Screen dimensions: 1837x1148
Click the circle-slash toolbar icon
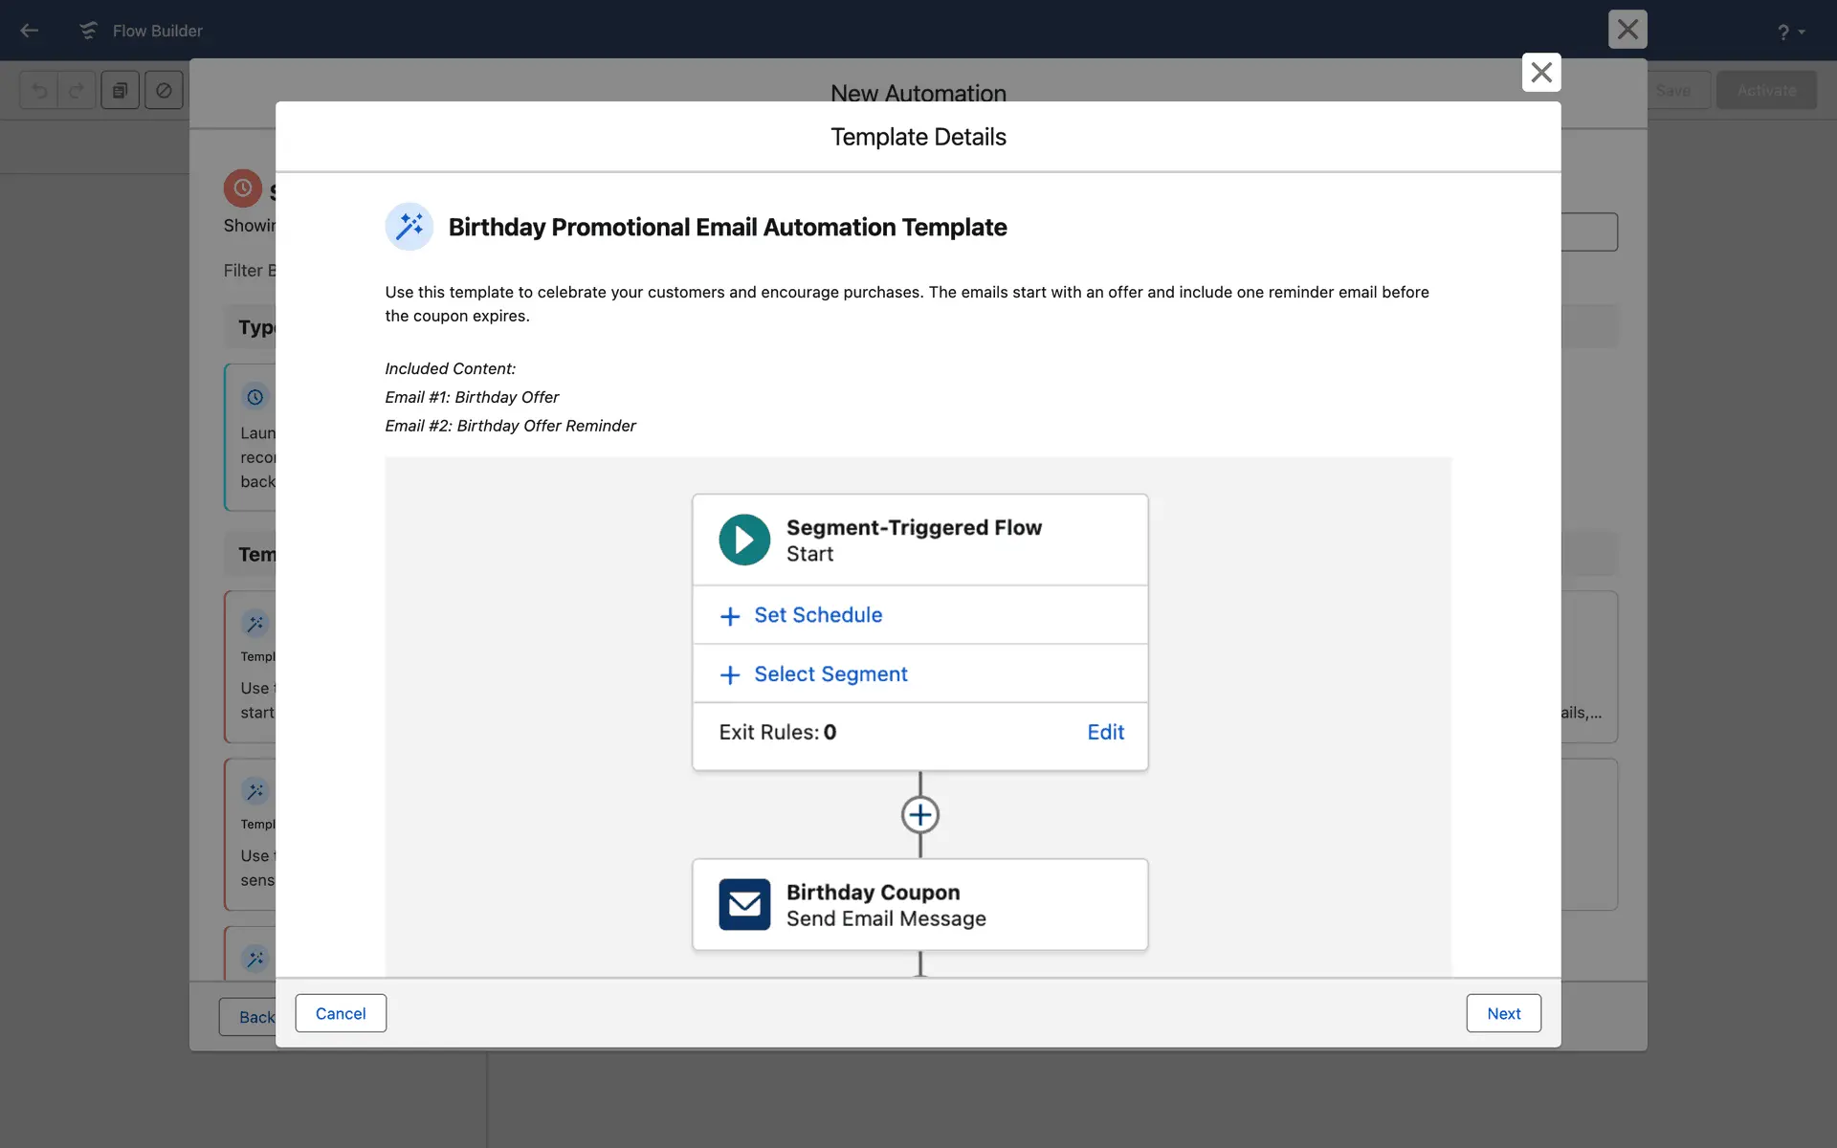[x=164, y=91]
